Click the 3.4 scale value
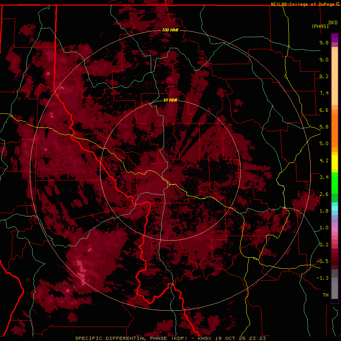Image resolution: width=341 pixels, height=341 pixels. point(324,177)
